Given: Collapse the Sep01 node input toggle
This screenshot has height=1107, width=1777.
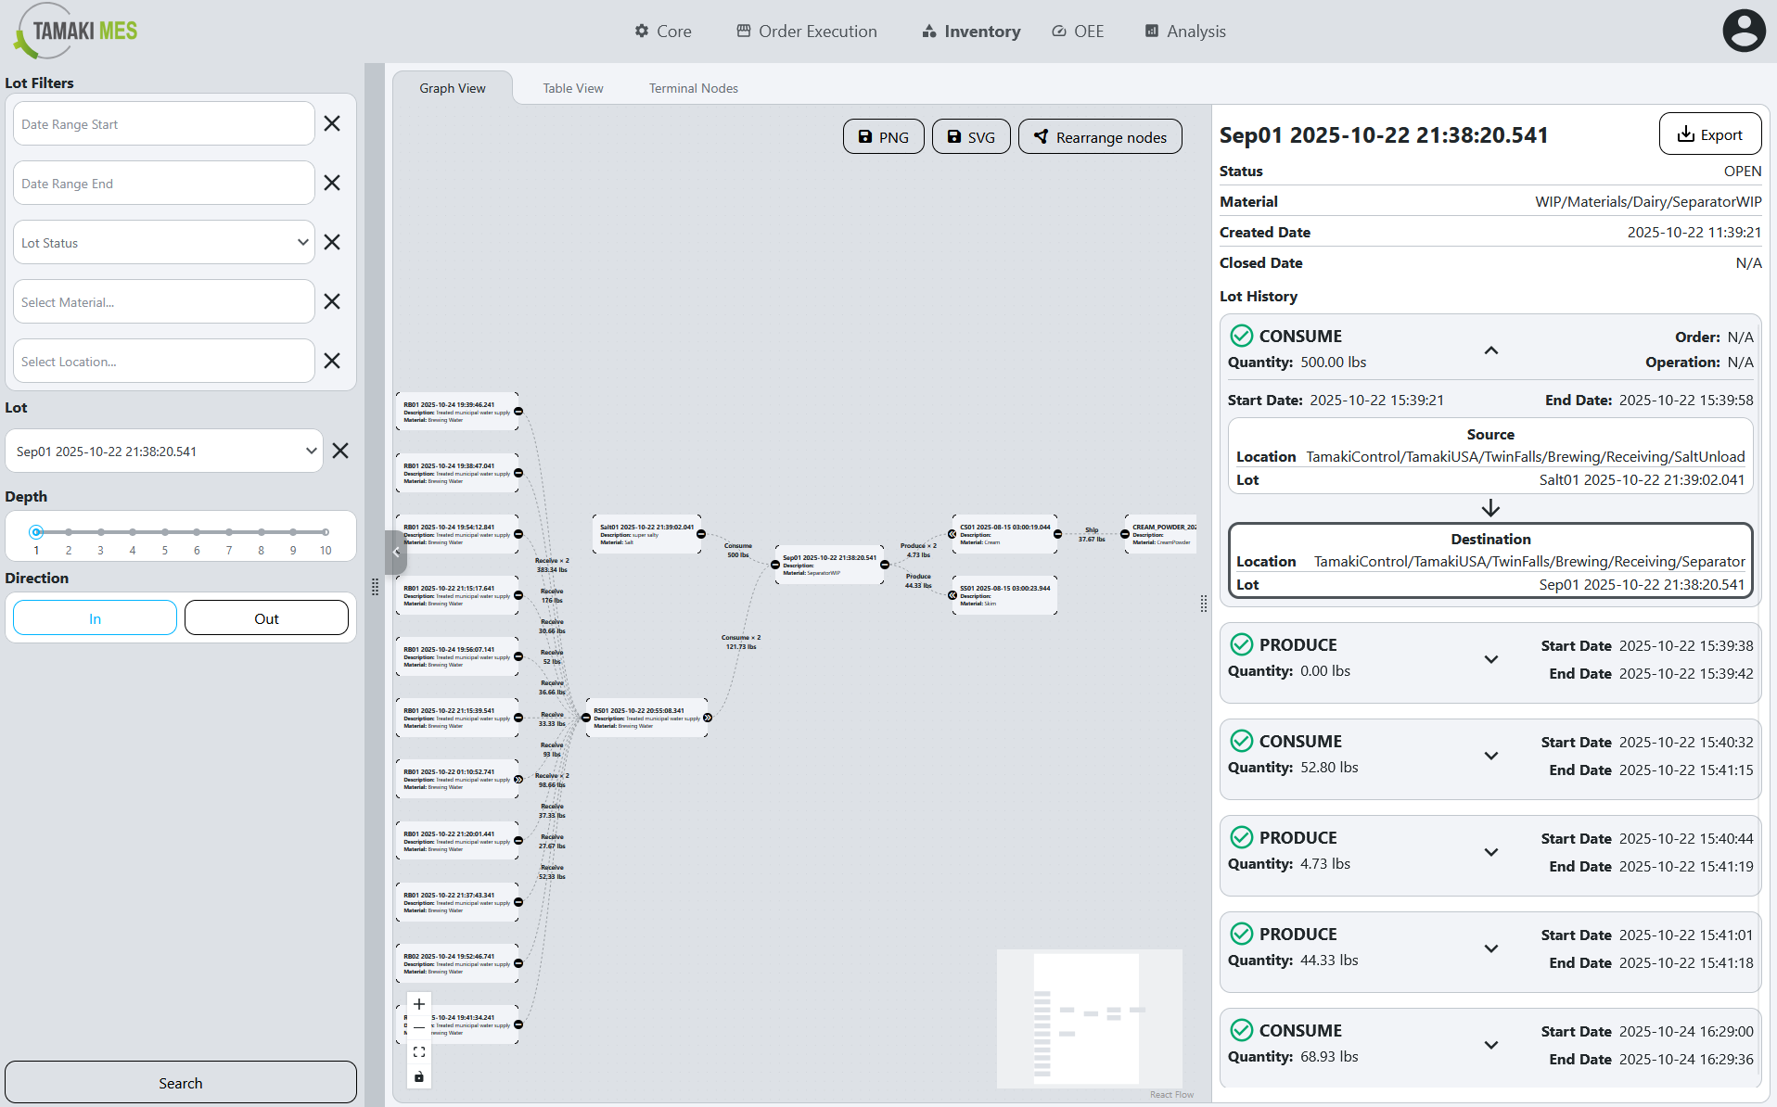Looking at the screenshot, I should 775,565.
